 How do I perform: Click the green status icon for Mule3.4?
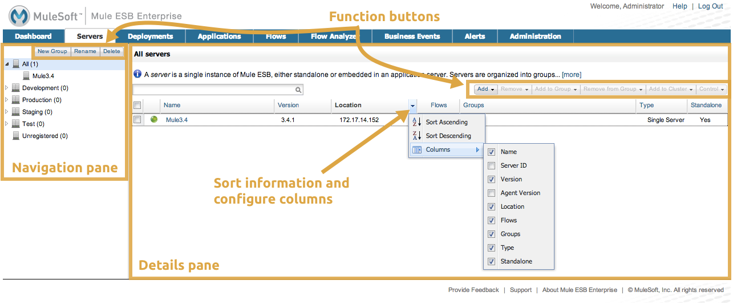tap(154, 120)
